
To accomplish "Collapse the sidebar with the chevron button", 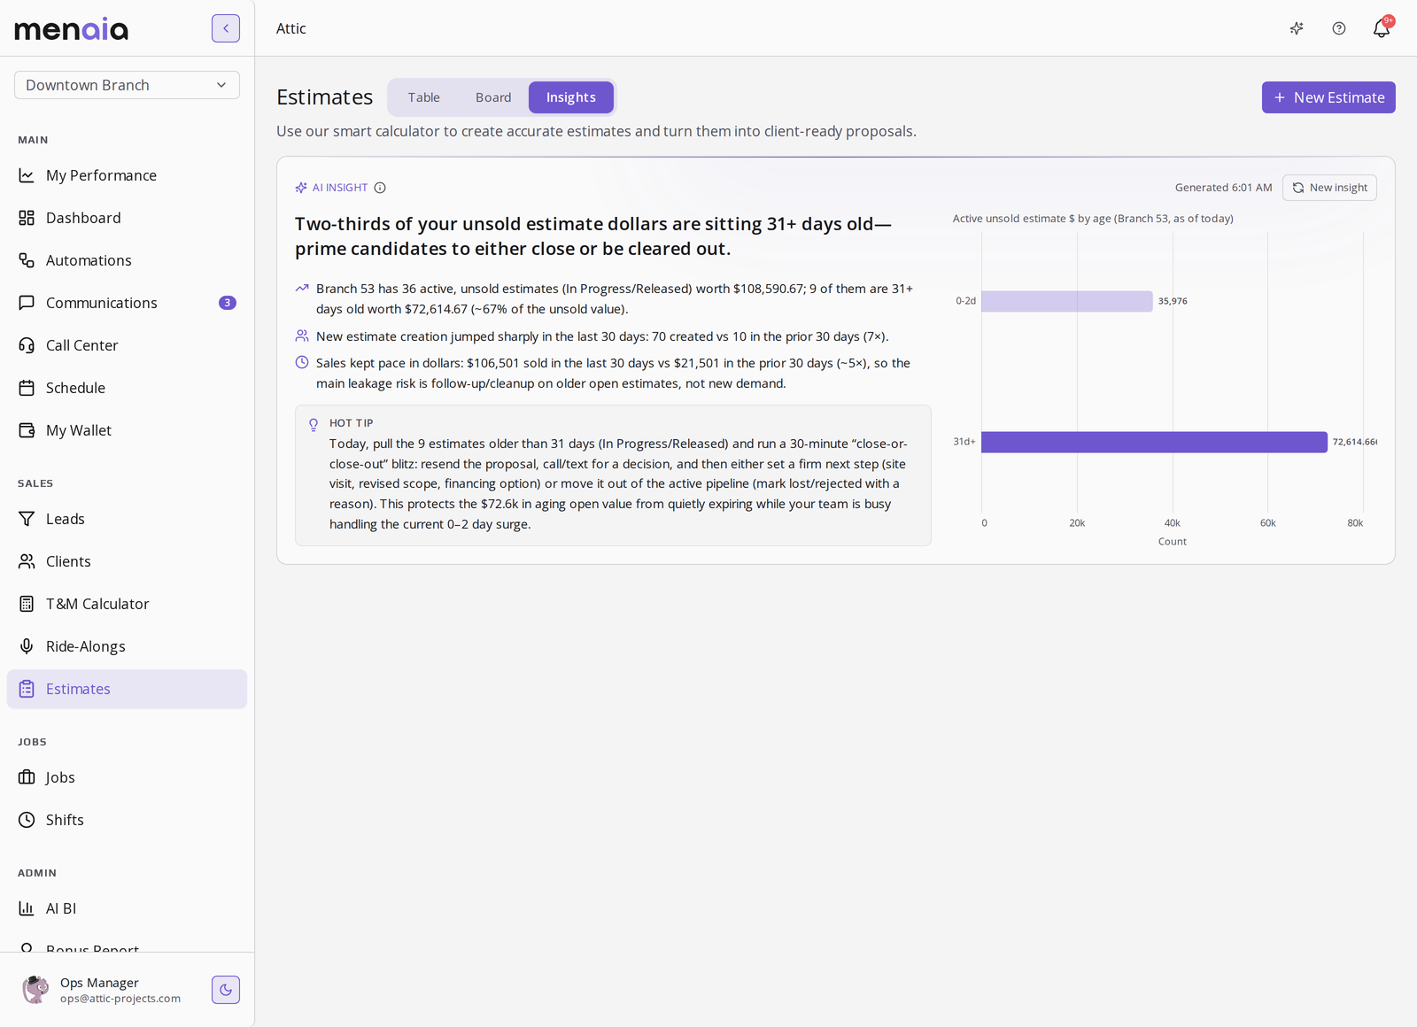I will pyautogui.click(x=226, y=28).
